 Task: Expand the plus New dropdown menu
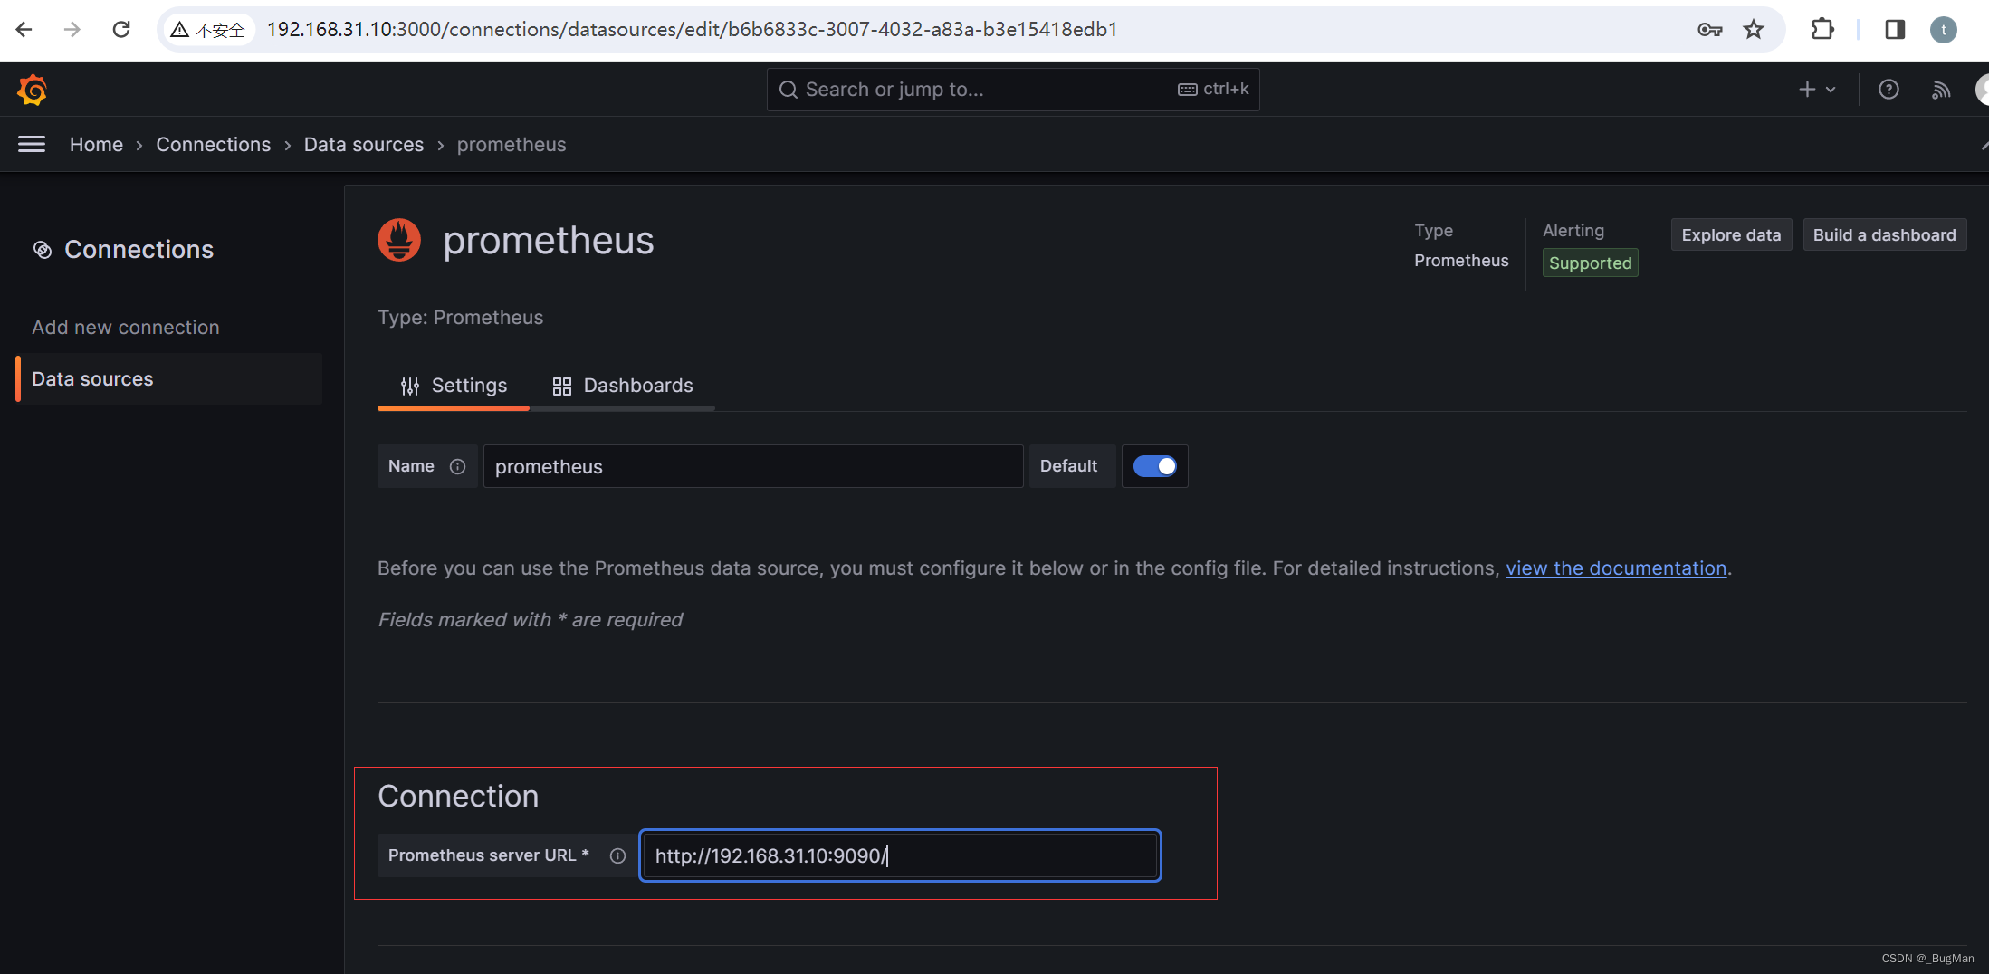[1816, 90]
